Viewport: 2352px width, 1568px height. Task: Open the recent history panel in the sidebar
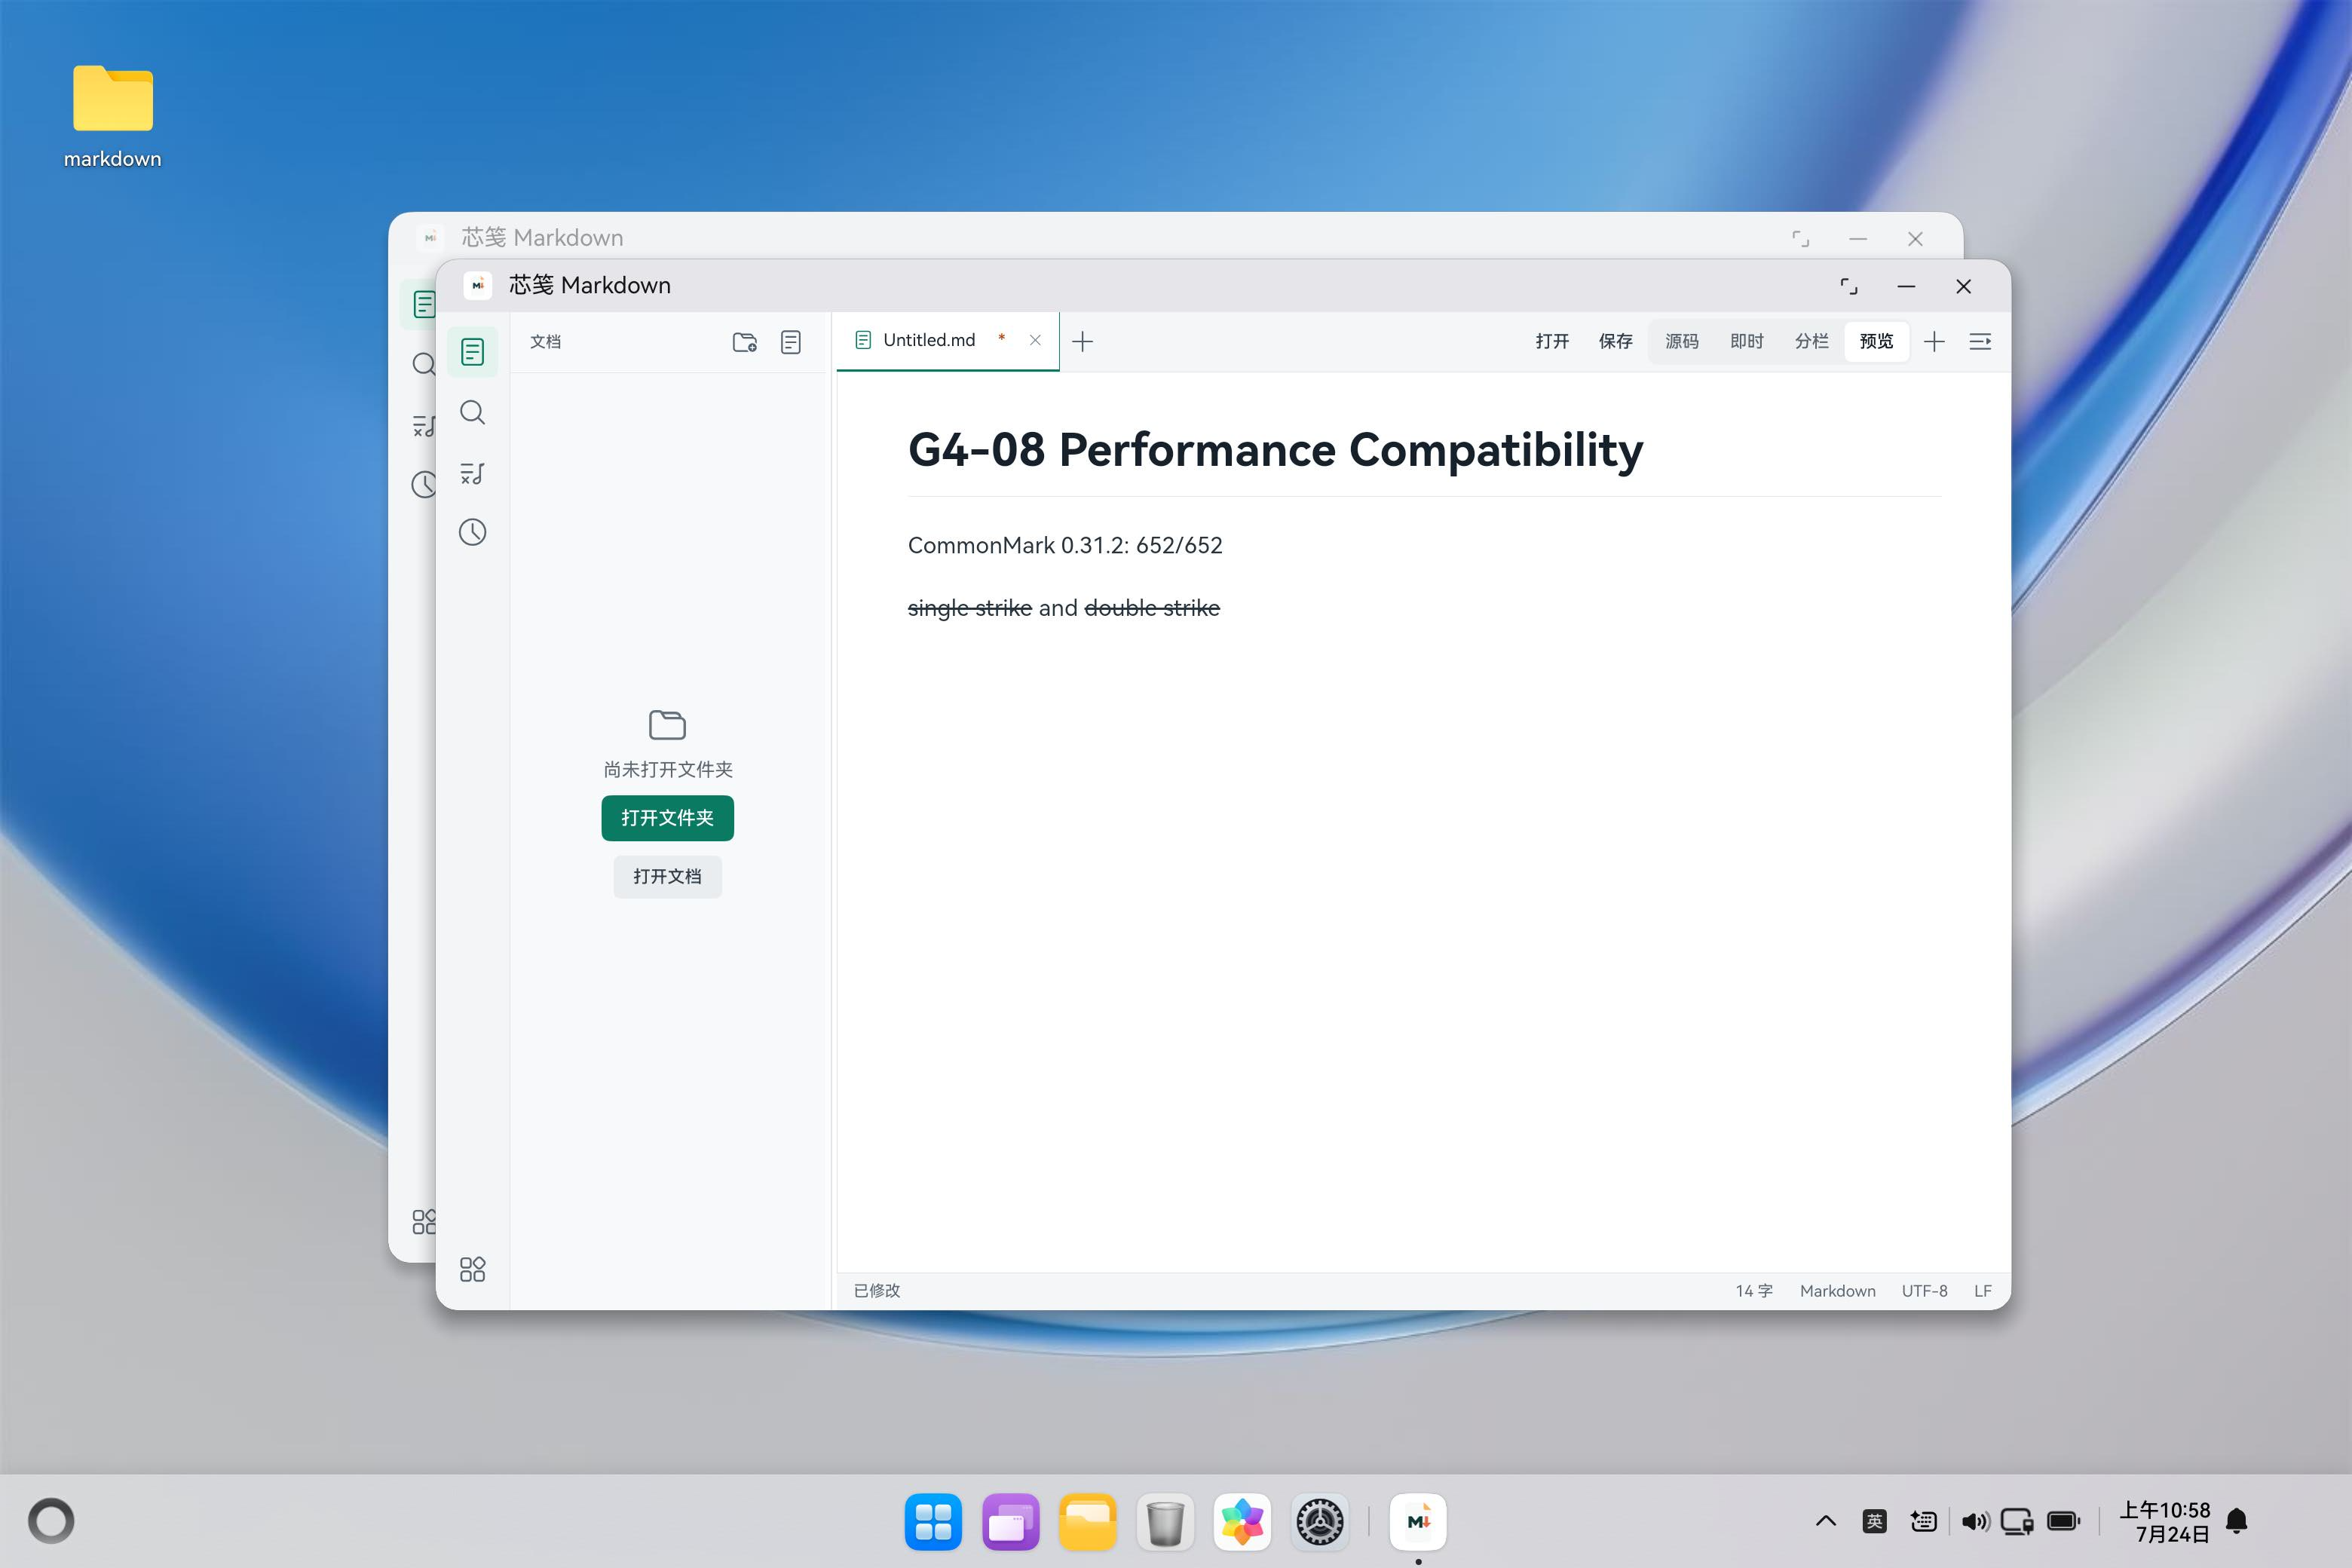click(x=472, y=532)
